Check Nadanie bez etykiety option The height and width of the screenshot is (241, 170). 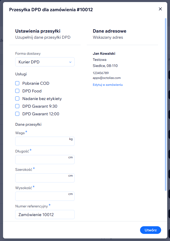point(17,98)
